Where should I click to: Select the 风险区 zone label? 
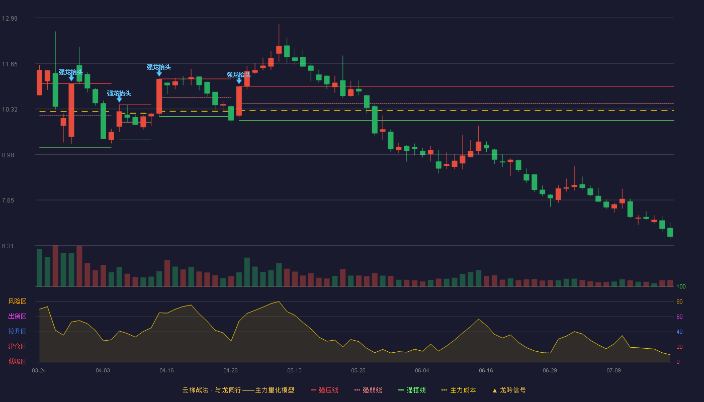click(x=17, y=301)
